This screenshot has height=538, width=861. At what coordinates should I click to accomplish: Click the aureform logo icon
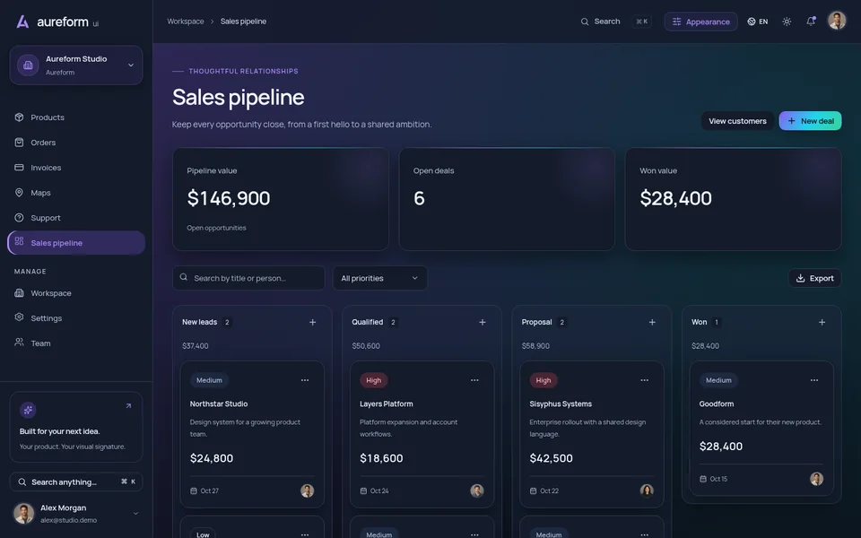pyautogui.click(x=22, y=22)
